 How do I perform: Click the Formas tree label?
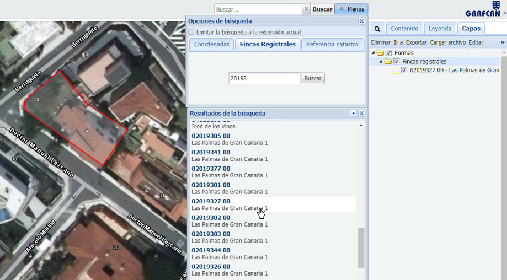pyautogui.click(x=404, y=53)
